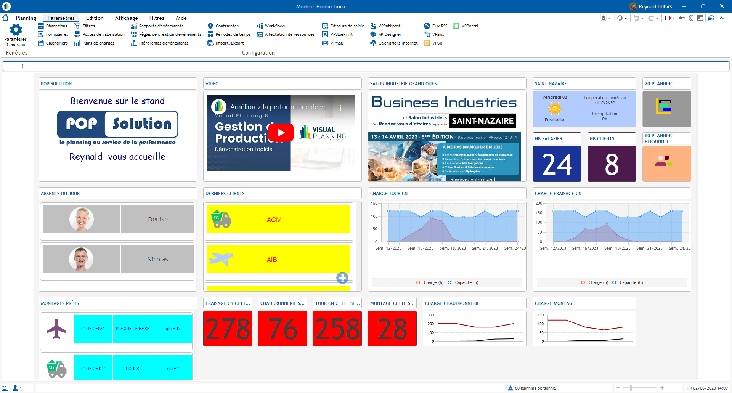732x393 pixels.
Task: Click the Home icon in the menu bar
Action: coord(6,18)
